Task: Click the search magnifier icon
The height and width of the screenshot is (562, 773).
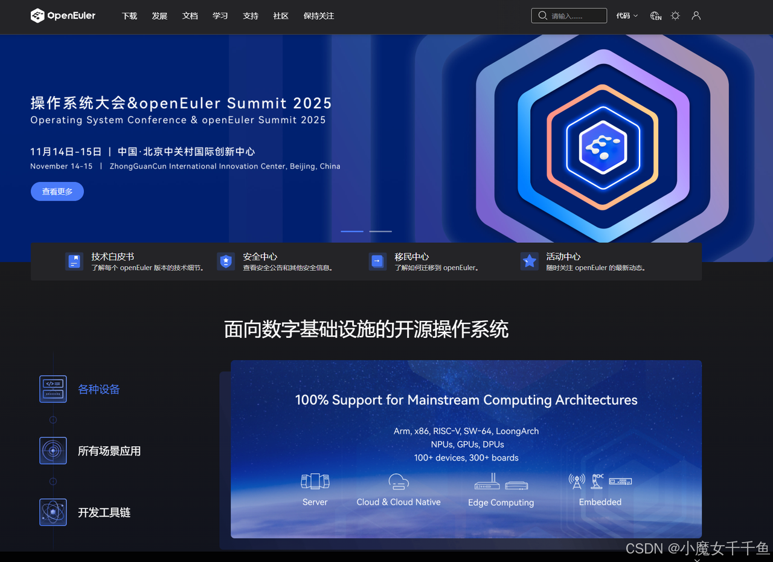Action: tap(542, 15)
